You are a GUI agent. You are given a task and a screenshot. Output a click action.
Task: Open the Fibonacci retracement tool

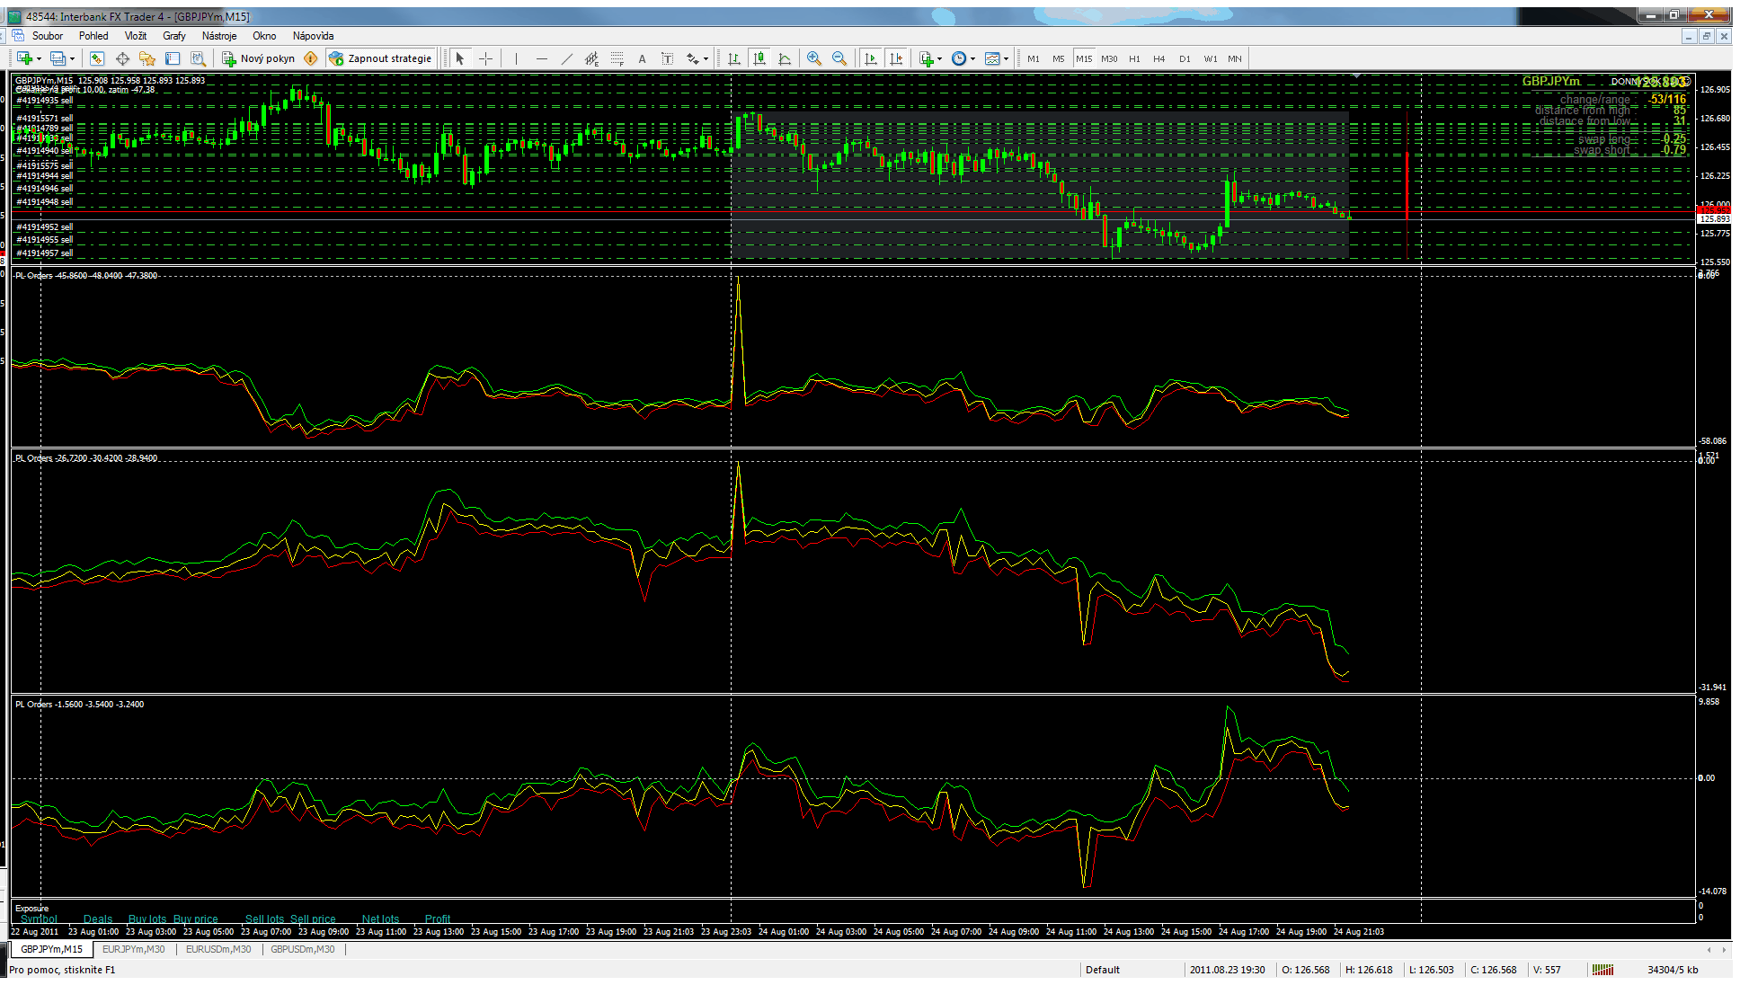tap(617, 58)
